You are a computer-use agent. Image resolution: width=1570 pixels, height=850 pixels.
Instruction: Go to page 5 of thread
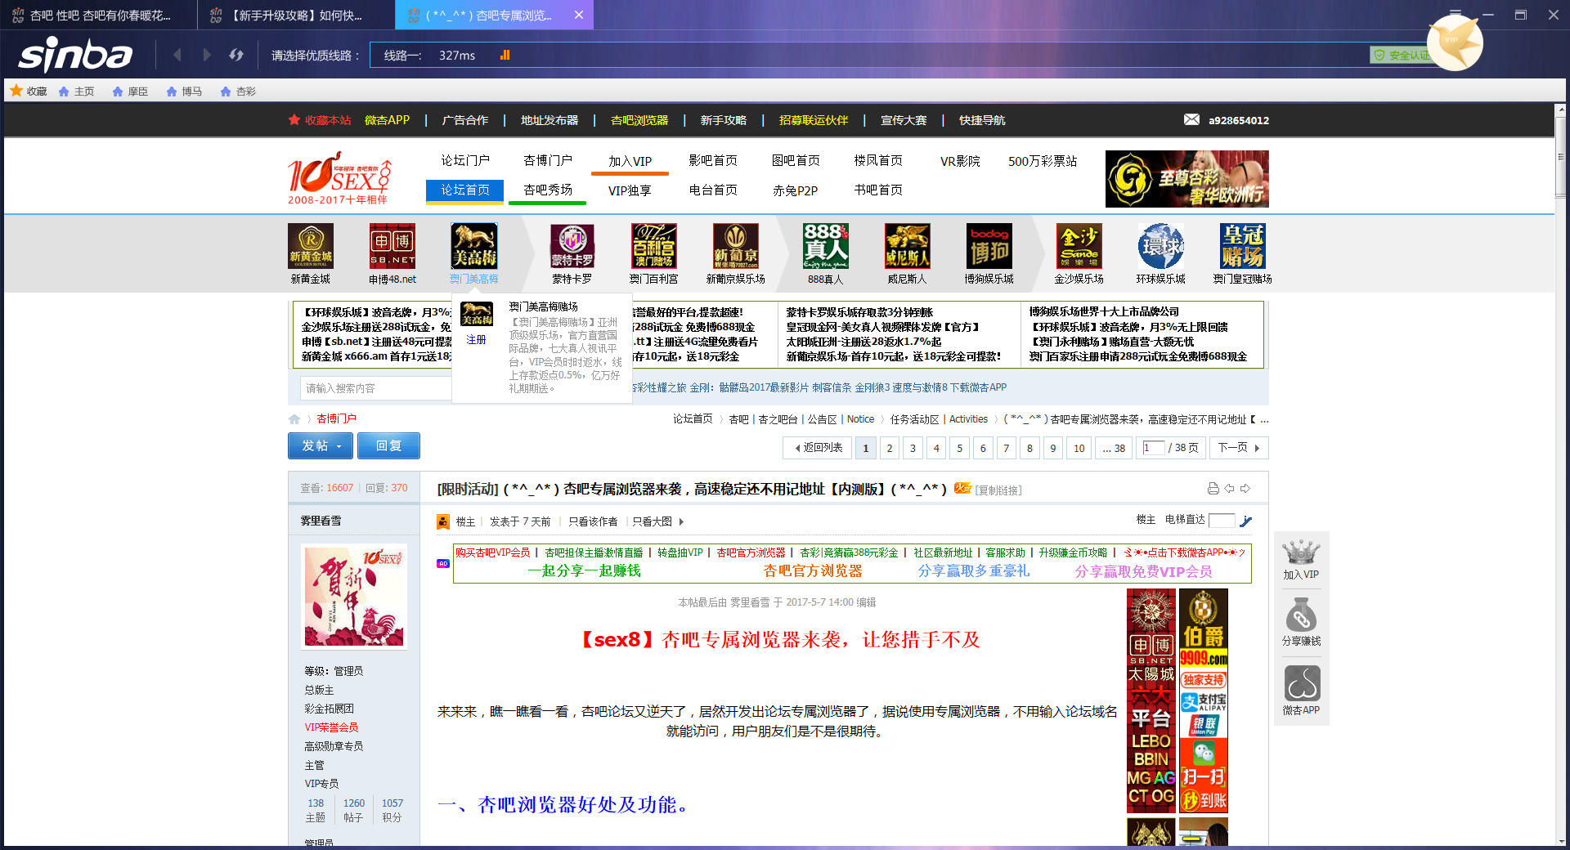tap(959, 448)
